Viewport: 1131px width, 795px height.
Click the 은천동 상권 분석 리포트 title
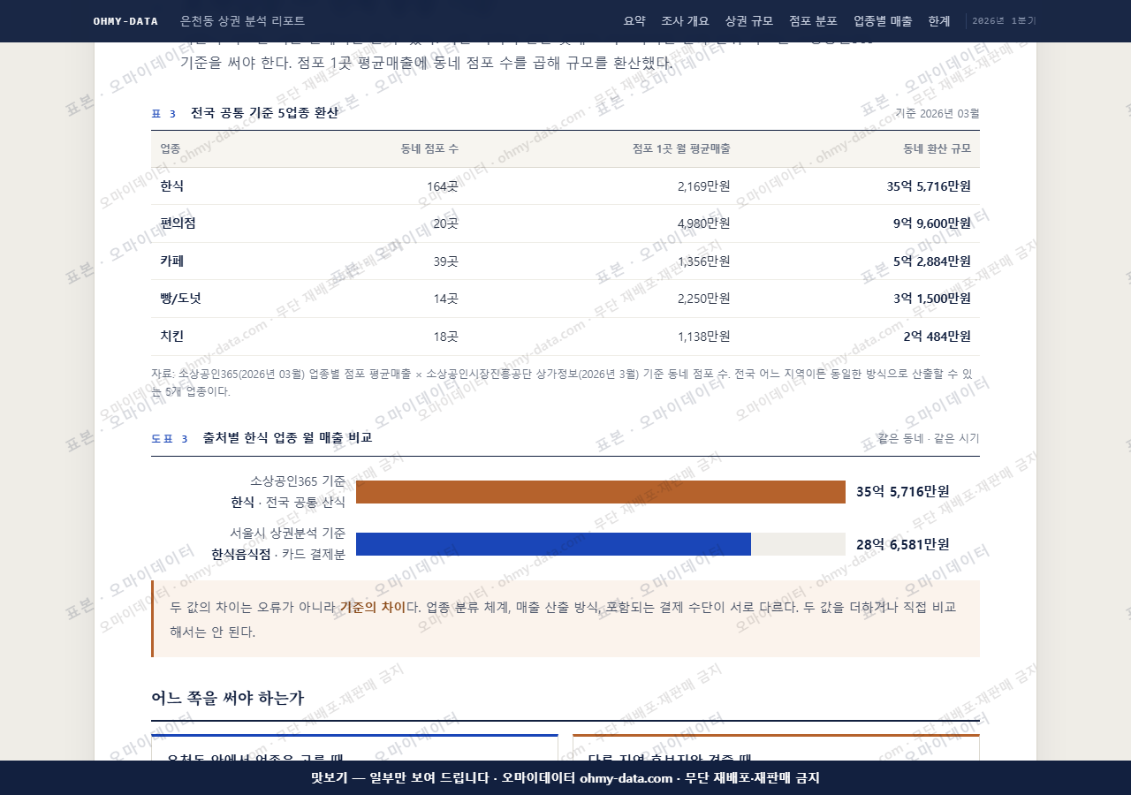click(242, 21)
